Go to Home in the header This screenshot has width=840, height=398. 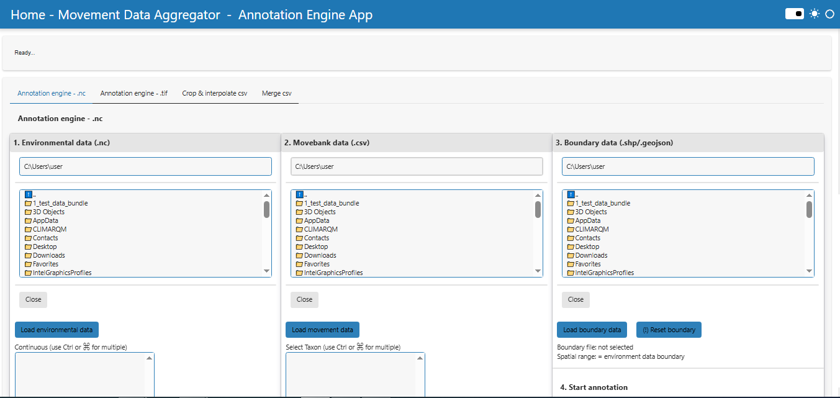click(28, 14)
